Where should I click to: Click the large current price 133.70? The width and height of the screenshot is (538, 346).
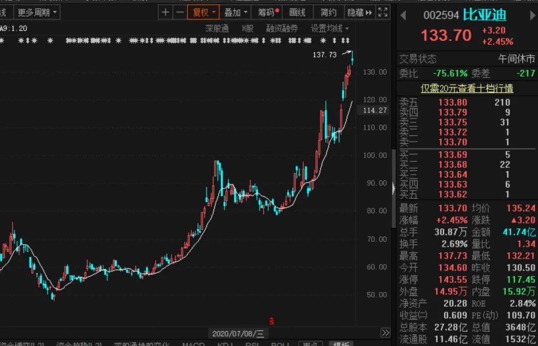(446, 35)
